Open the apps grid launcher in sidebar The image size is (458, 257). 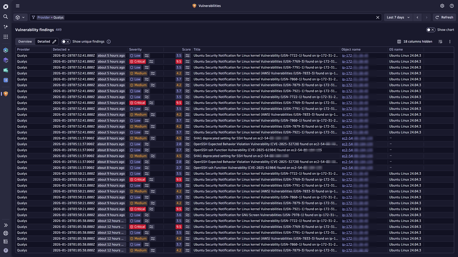[5, 37]
